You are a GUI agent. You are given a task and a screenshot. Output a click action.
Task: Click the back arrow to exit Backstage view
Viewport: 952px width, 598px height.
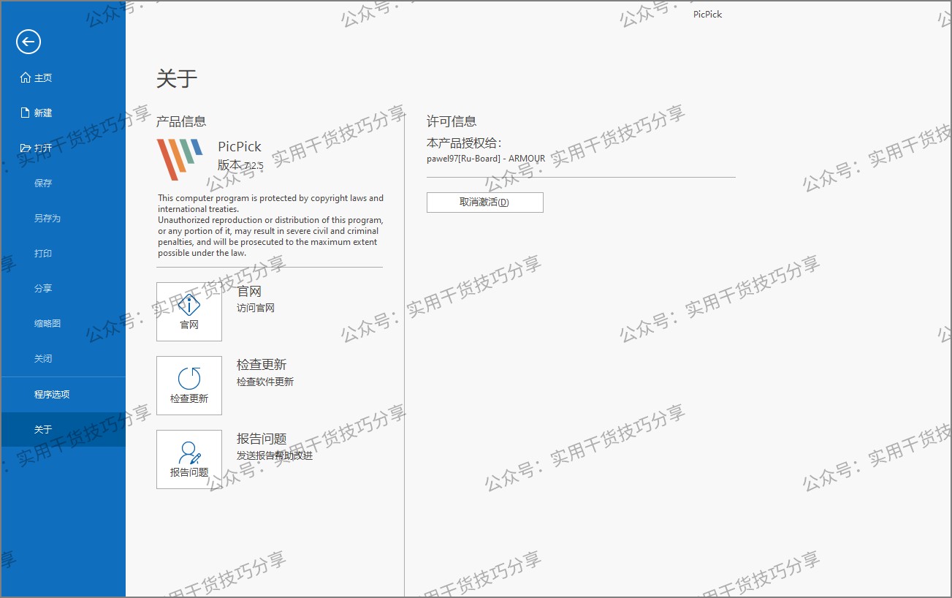28,42
